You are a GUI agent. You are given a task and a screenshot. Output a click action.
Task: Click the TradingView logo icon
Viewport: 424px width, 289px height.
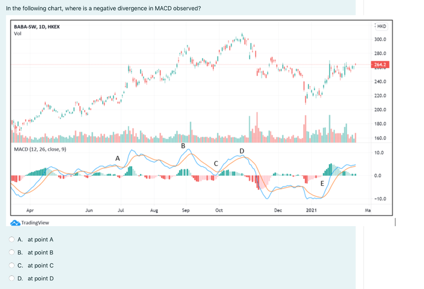coord(15,223)
